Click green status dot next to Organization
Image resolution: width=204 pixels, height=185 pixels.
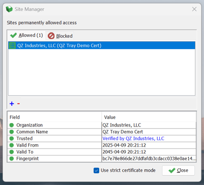pos(12,125)
